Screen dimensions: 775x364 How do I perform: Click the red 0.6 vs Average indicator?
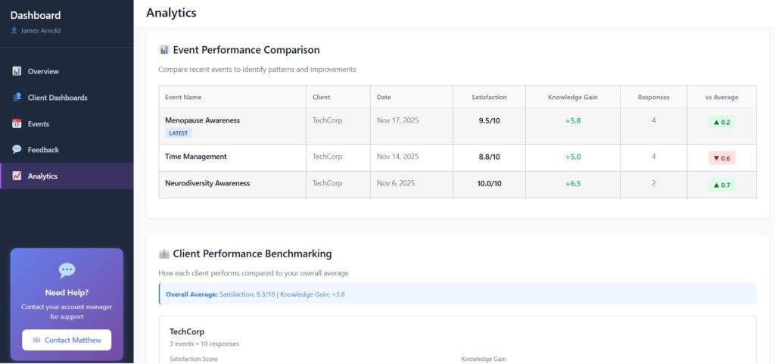(721, 158)
